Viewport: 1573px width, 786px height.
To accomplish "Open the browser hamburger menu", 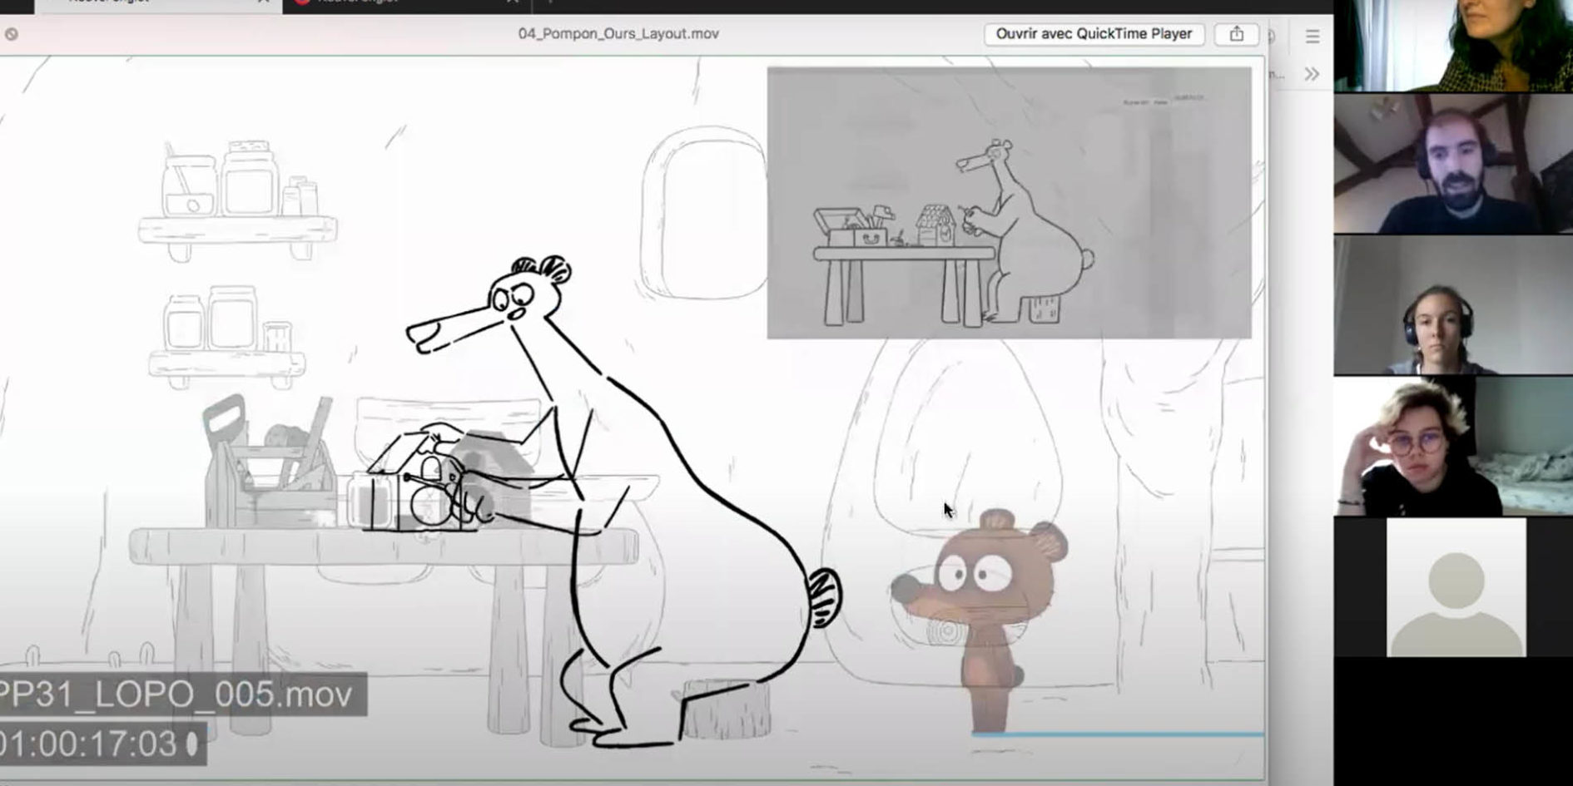I will [x=1312, y=37].
